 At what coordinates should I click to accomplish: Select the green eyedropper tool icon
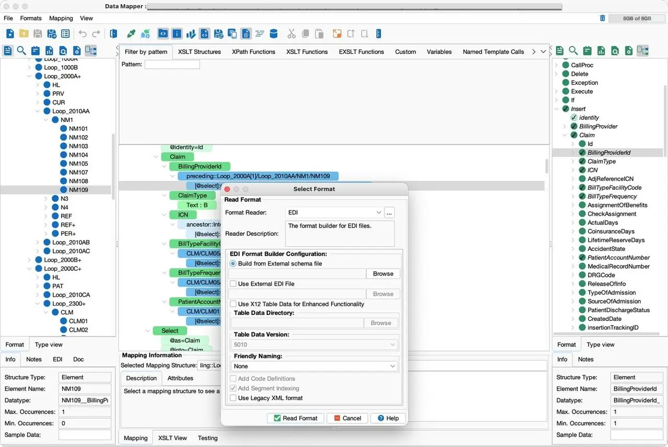[132, 34]
